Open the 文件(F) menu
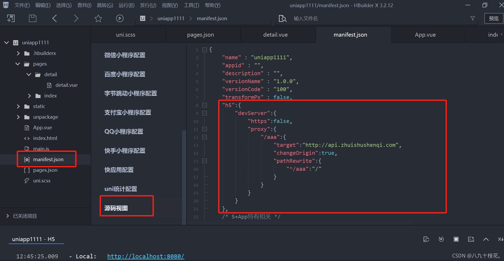The width and height of the screenshot is (504, 261). pos(22,5)
